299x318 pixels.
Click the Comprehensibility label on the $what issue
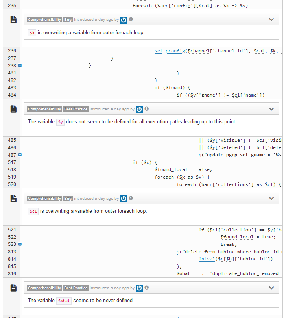[x=44, y=288]
